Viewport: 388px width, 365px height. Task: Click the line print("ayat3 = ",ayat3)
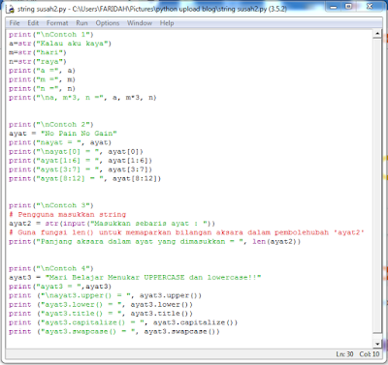(x=60, y=287)
